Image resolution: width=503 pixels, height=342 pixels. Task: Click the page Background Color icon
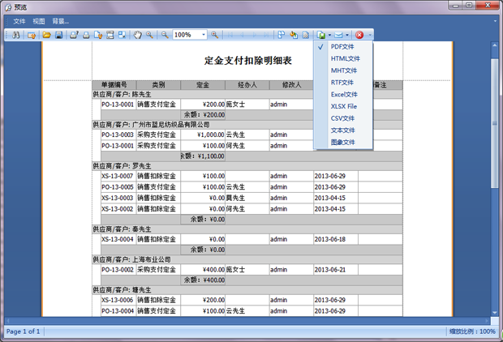coord(294,35)
